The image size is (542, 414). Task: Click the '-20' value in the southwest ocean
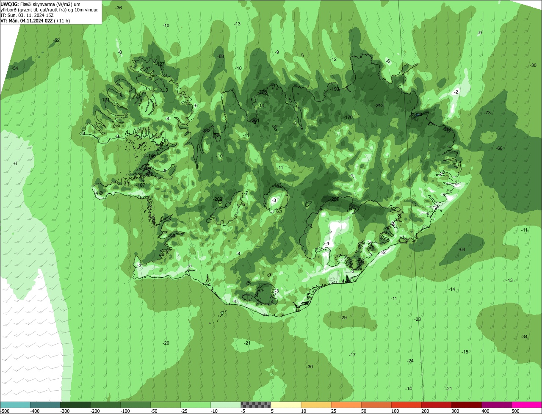(166, 343)
